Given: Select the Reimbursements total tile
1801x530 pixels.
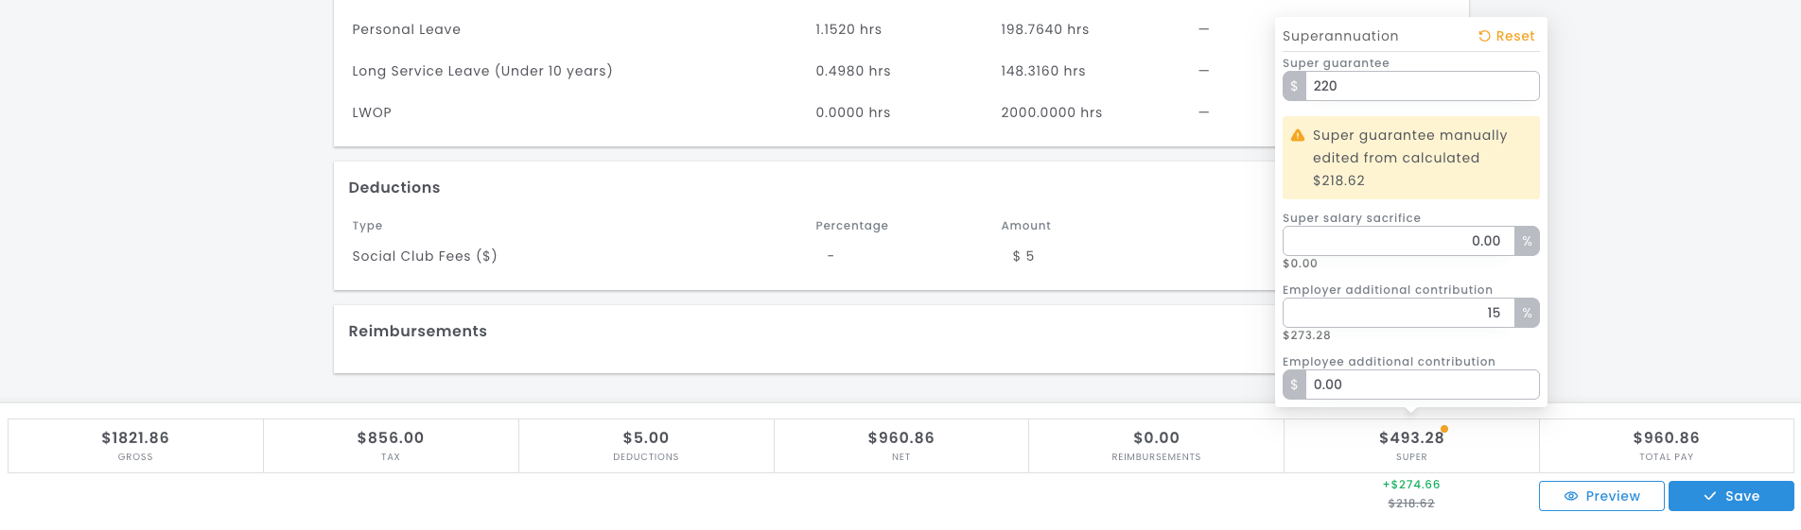Looking at the screenshot, I should (x=1156, y=446).
